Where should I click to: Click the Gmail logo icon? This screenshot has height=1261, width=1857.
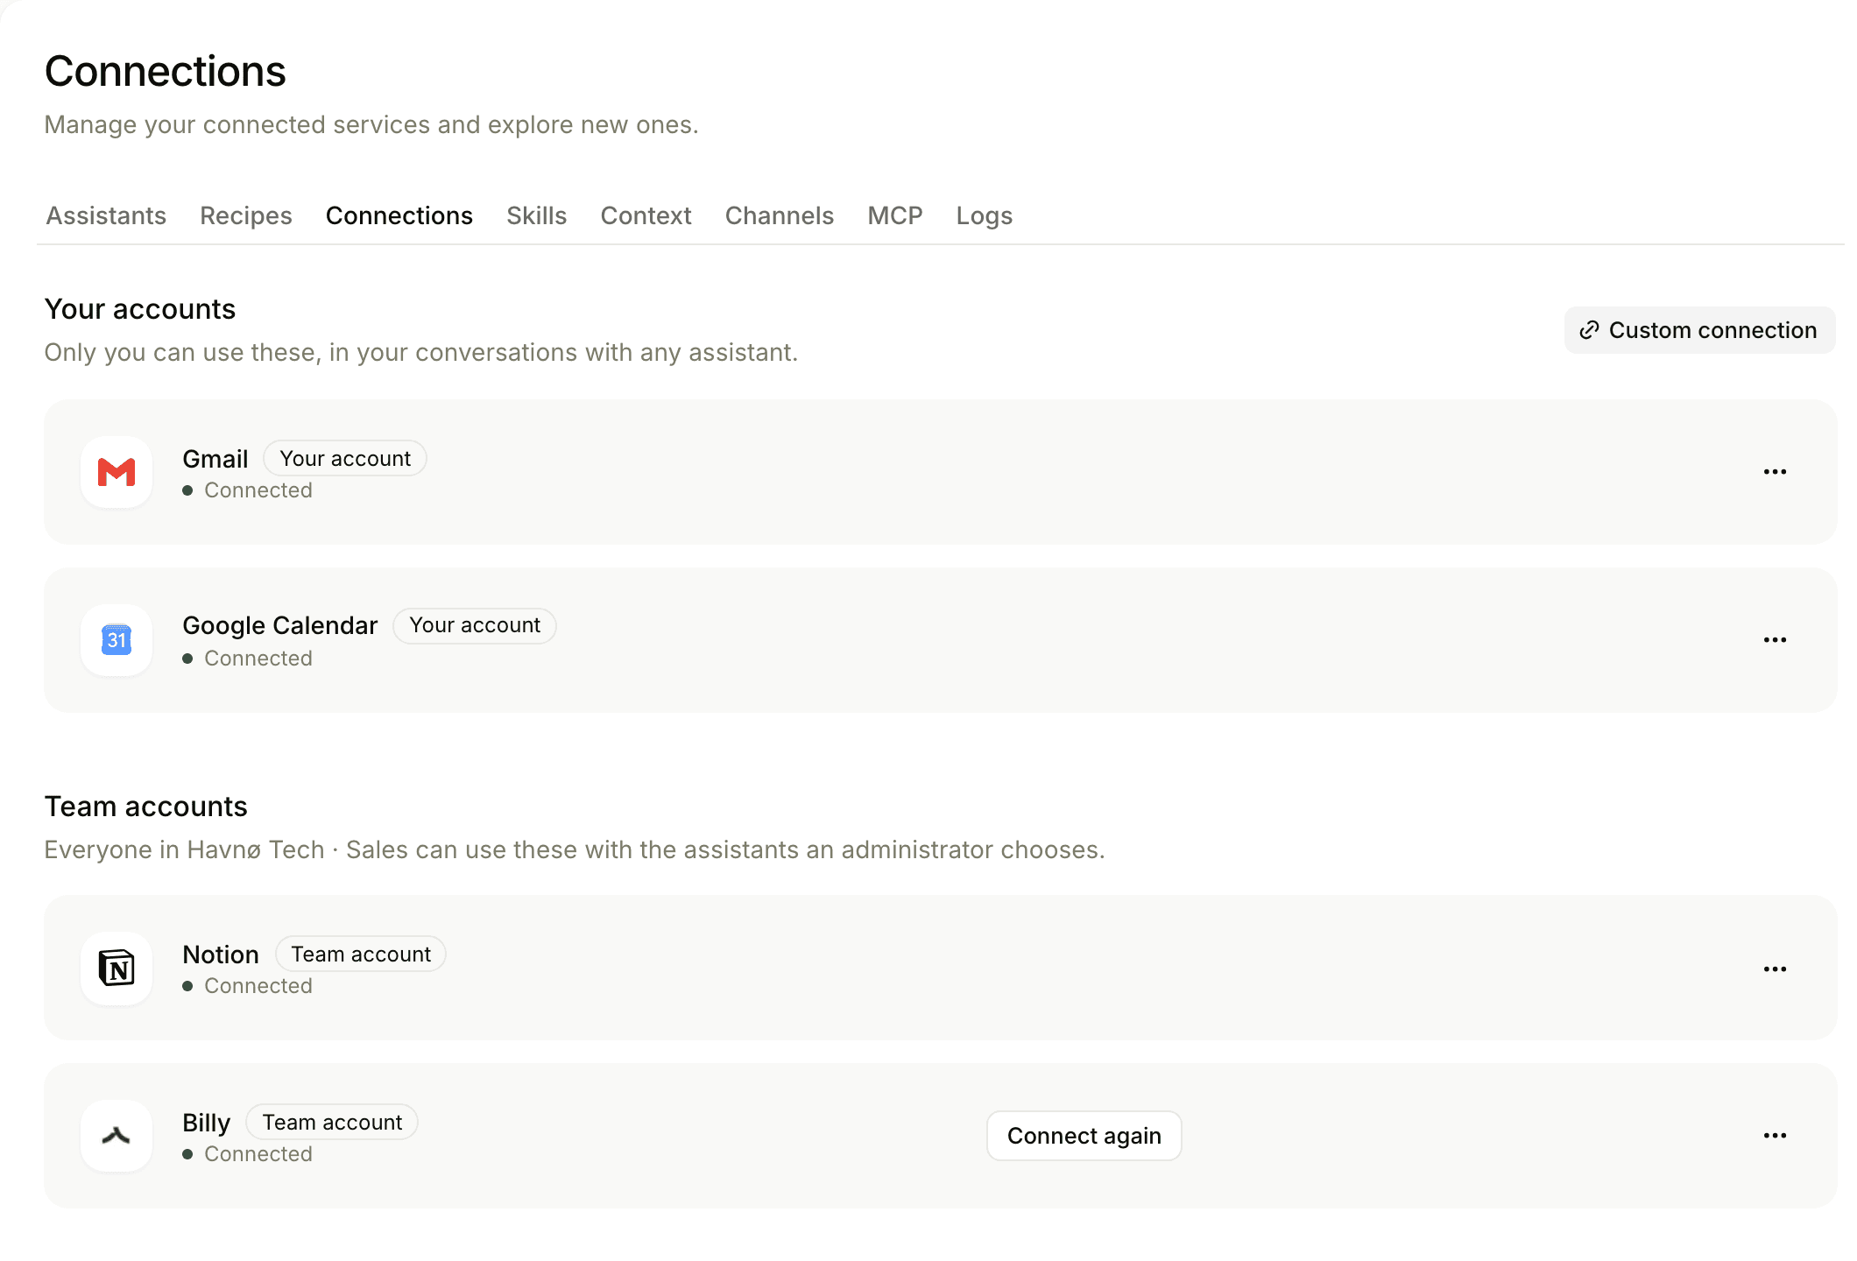pos(117,472)
